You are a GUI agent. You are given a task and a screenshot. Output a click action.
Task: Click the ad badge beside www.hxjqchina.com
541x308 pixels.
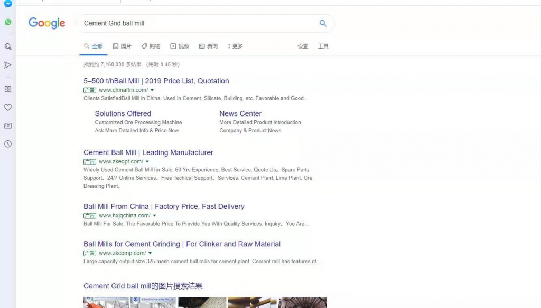90,216
